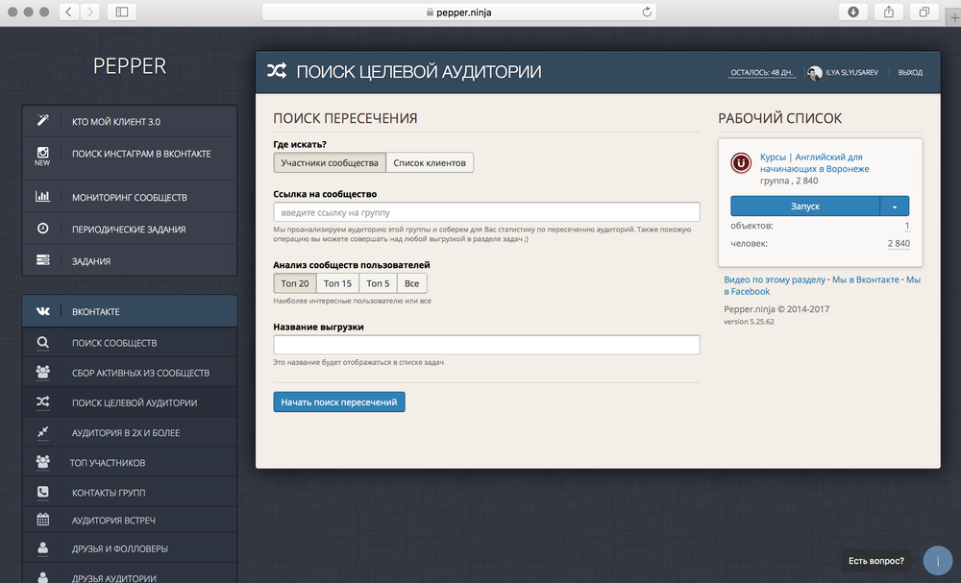Open the Топ участников menu item
Image resolution: width=961 pixels, height=583 pixels.
click(130, 462)
